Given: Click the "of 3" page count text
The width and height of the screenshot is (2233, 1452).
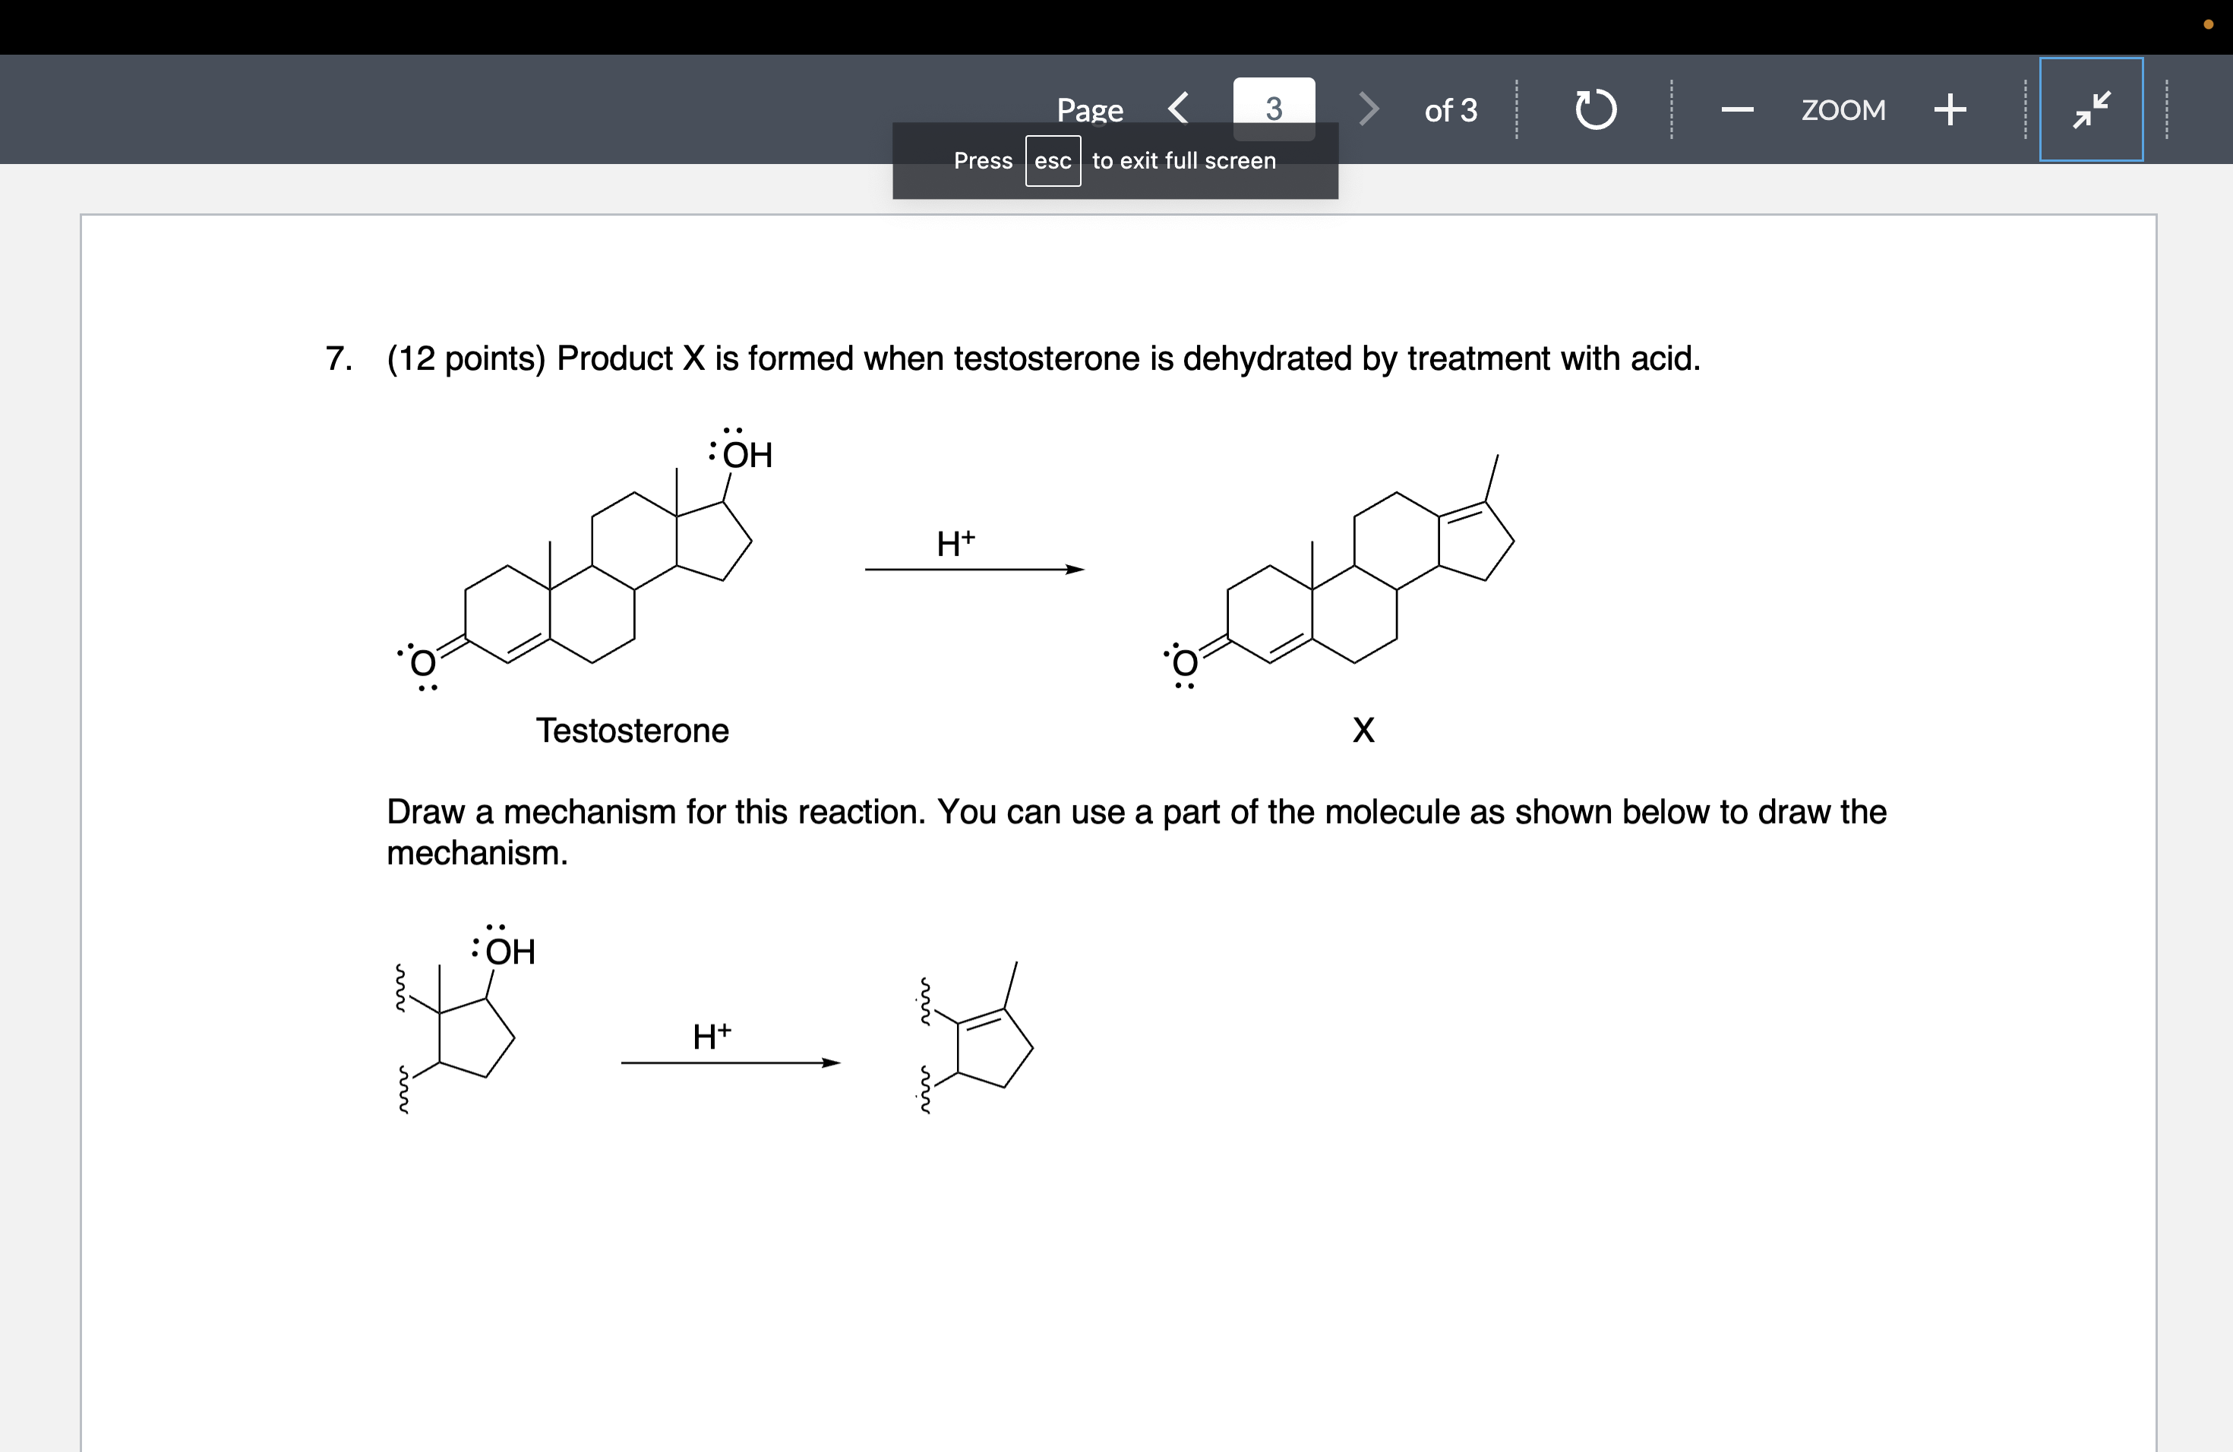Looking at the screenshot, I should (x=1451, y=111).
